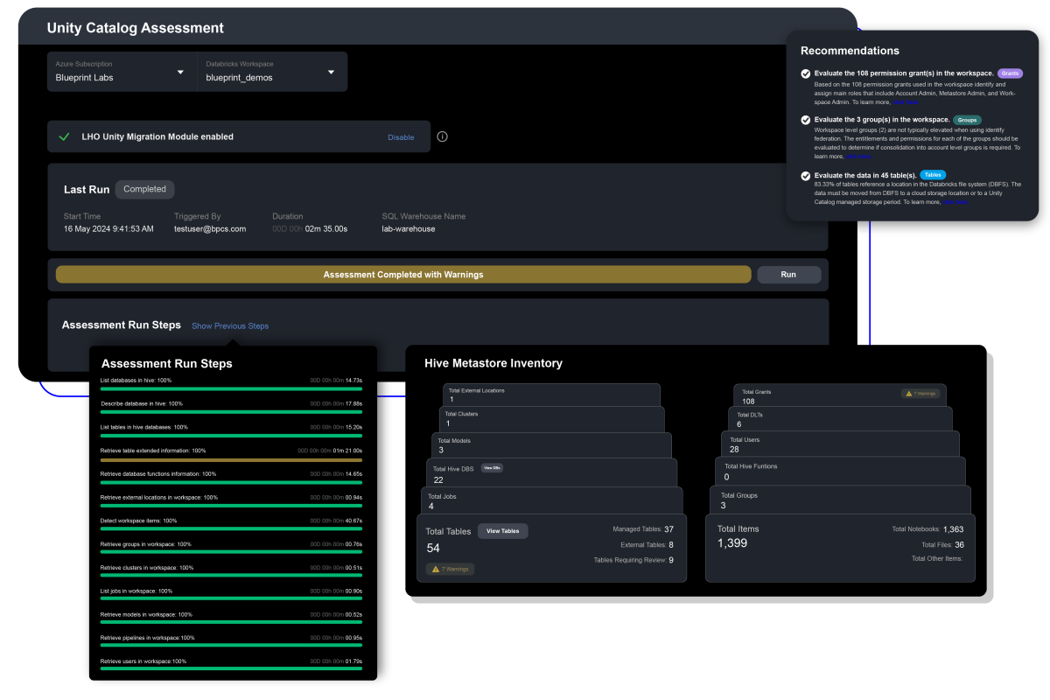Click the 'Tables Requiring Review: 9' value
Viewport: 1050px width, 700px height.
(633, 560)
